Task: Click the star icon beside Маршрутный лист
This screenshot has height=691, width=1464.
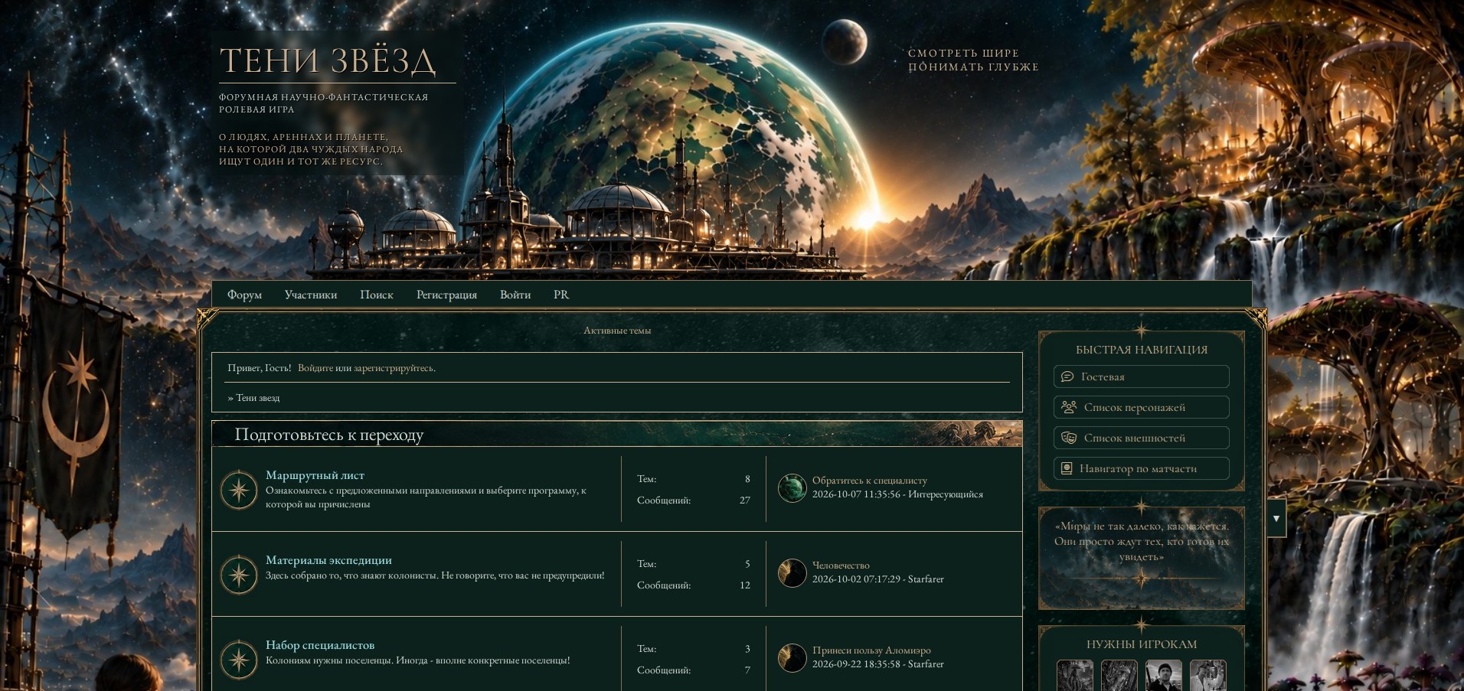Action: pyautogui.click(x=239, y=490)
